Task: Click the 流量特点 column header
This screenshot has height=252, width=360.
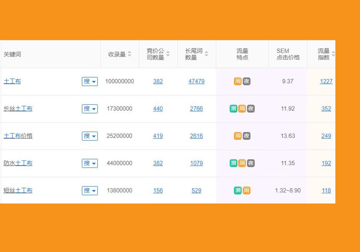Action: (x=242, y=54)
